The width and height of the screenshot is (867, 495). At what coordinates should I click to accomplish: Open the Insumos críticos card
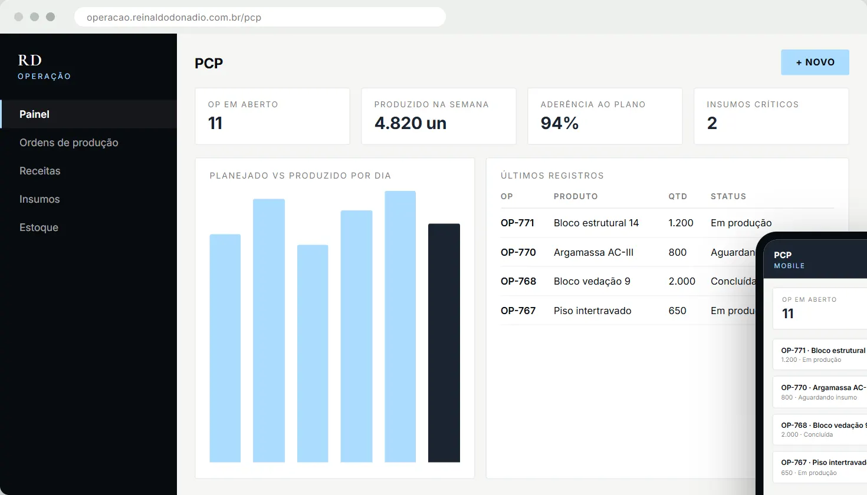tap(771, 116)
